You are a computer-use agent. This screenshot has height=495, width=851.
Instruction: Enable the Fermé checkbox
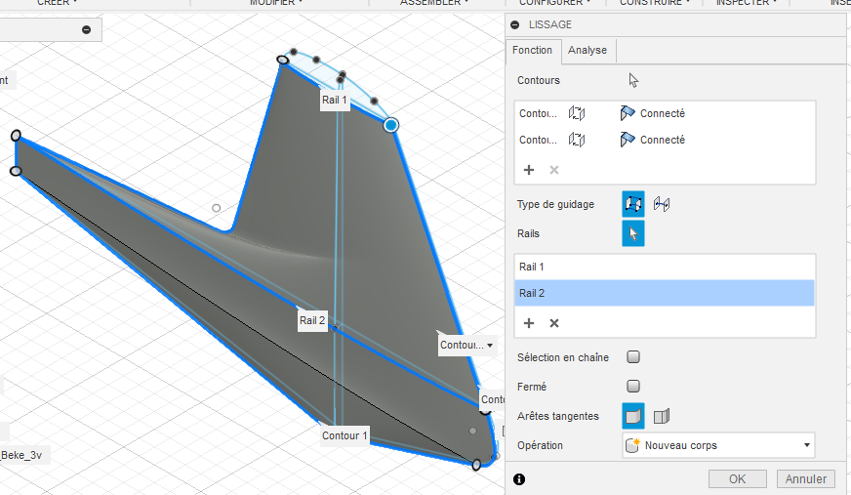(x=632, y=386)
